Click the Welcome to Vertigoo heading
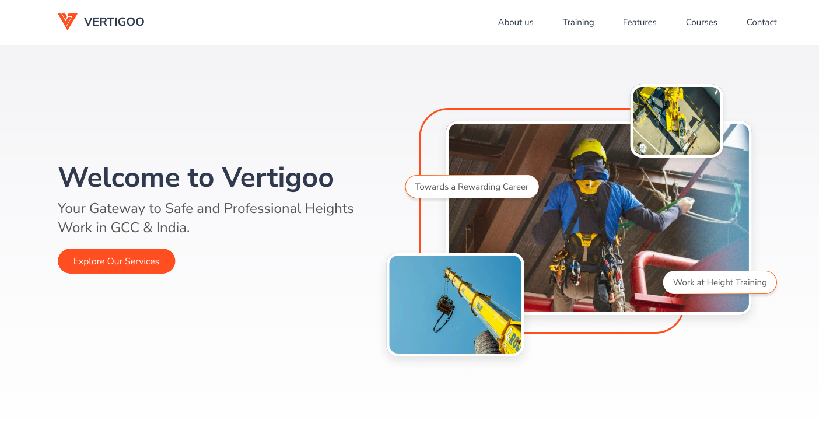This screenshot has height=430, width=819. [x=195, y=178]
